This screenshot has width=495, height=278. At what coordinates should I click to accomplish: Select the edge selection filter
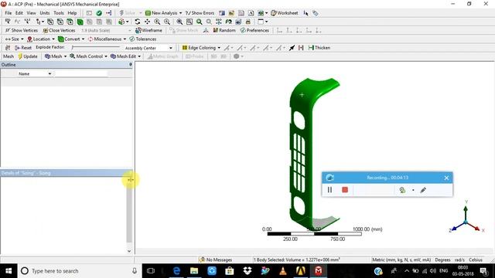pyautogui.click(x=60, y=22)
